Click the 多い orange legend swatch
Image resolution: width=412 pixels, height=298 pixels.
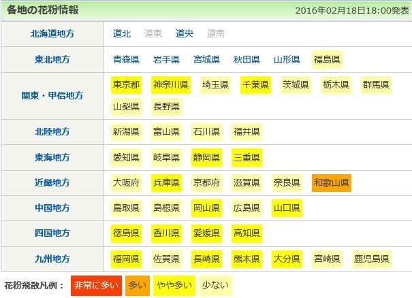tap(137, 284)
